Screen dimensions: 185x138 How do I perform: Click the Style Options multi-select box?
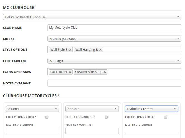click(114, 50)
